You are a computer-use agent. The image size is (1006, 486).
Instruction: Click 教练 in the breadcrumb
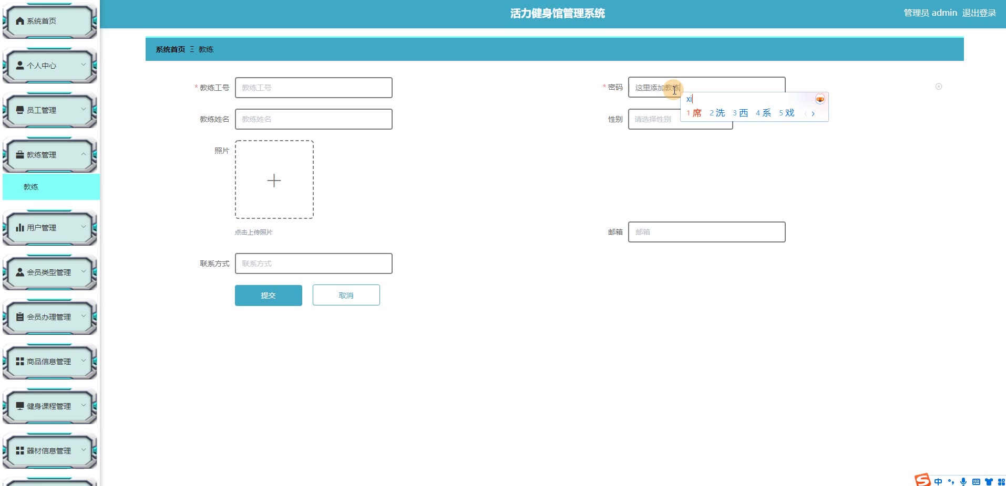[206, 49]
